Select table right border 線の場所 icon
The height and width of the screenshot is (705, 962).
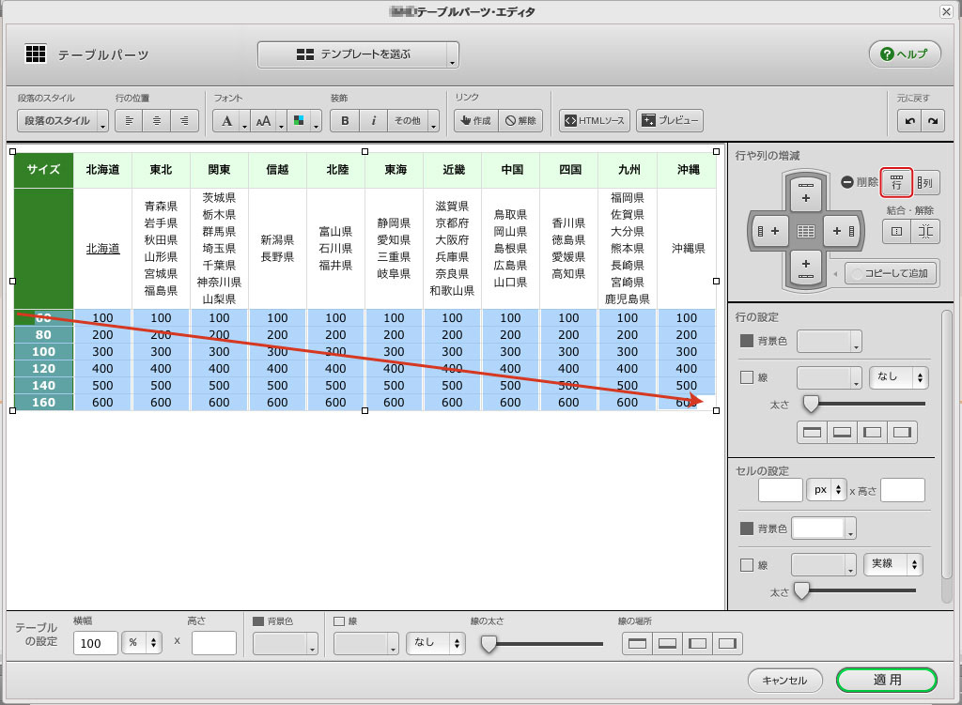pyautogui.click(x=727, y=644)
